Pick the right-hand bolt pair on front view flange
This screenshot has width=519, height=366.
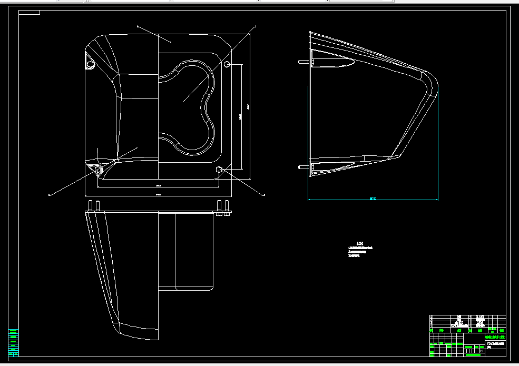pos(223,208)
